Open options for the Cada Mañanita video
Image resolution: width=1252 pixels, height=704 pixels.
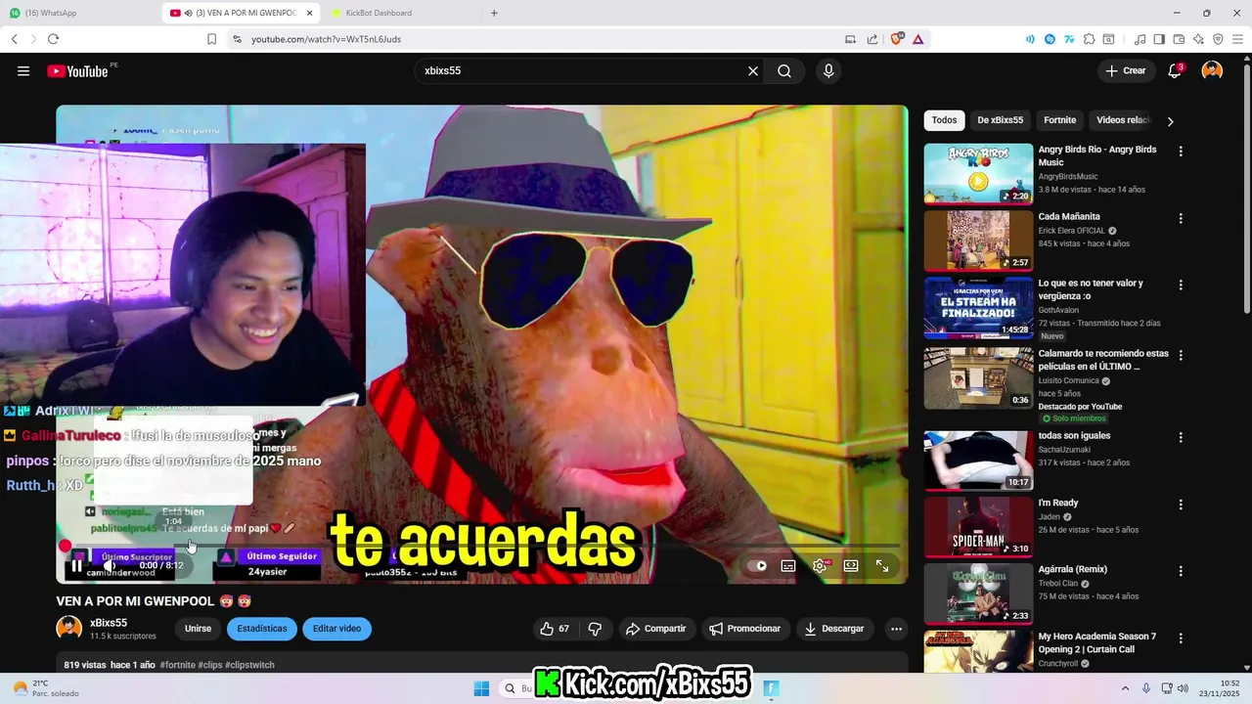pos(1181,219)
